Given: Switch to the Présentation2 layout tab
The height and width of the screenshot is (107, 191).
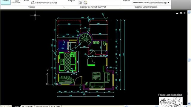Looking at the screenshot, I should 42,106.
